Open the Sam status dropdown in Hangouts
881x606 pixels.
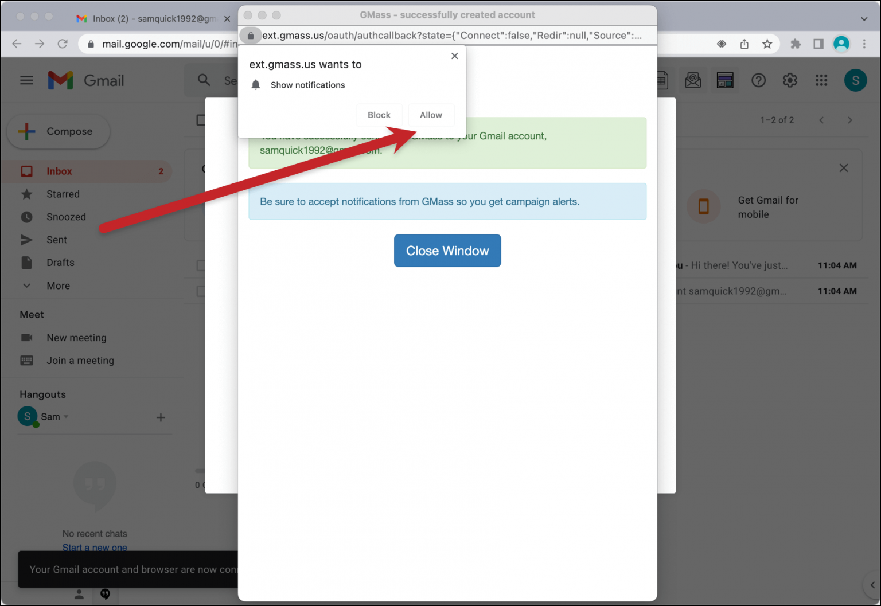[65, 416]
